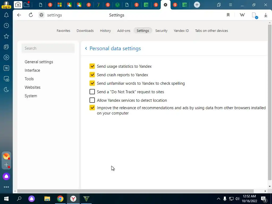Select the Settings tab

143,31
